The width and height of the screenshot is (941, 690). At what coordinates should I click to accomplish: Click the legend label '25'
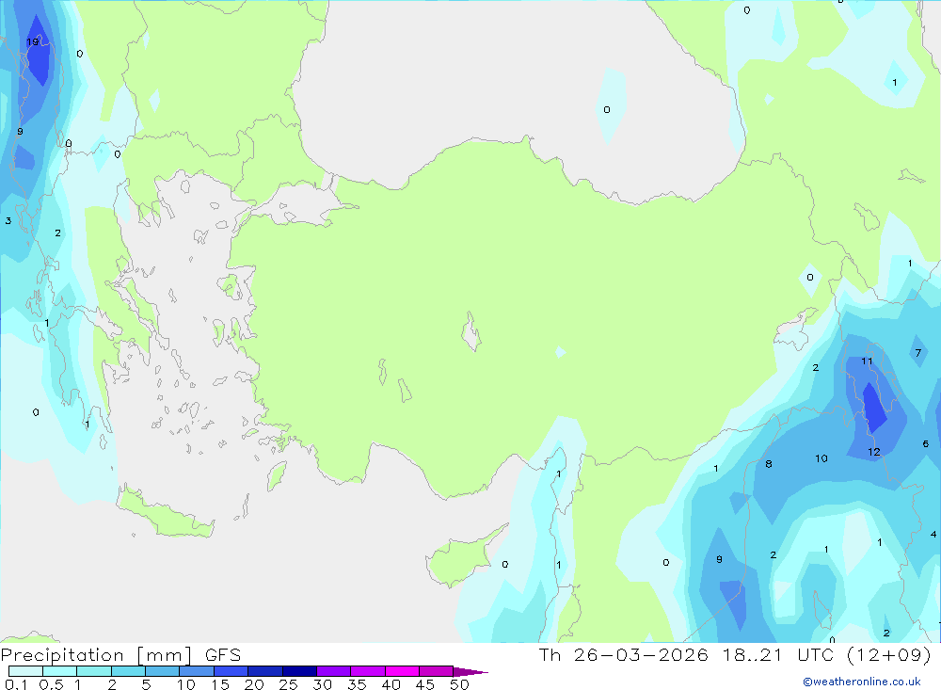288,684
